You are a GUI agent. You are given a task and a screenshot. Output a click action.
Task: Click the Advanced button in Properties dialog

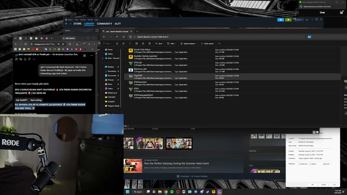326,164
